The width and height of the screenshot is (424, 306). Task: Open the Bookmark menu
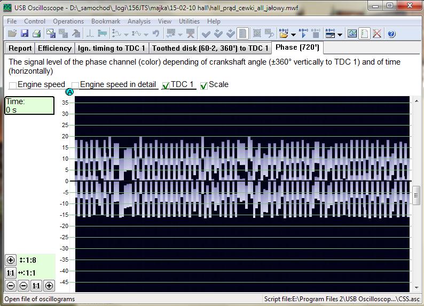pyautogui.click(x=106, y=21)
